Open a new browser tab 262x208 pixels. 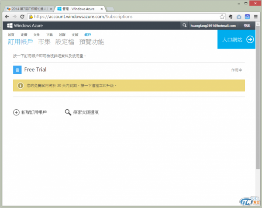point(110,9)
